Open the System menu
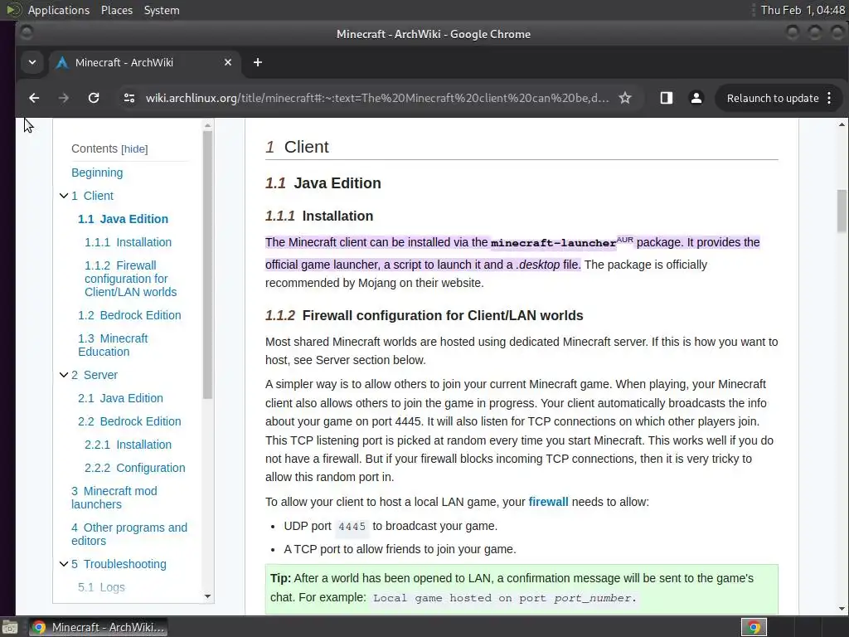849x637 pixels. pyautogui.click(x=162, y=10)
